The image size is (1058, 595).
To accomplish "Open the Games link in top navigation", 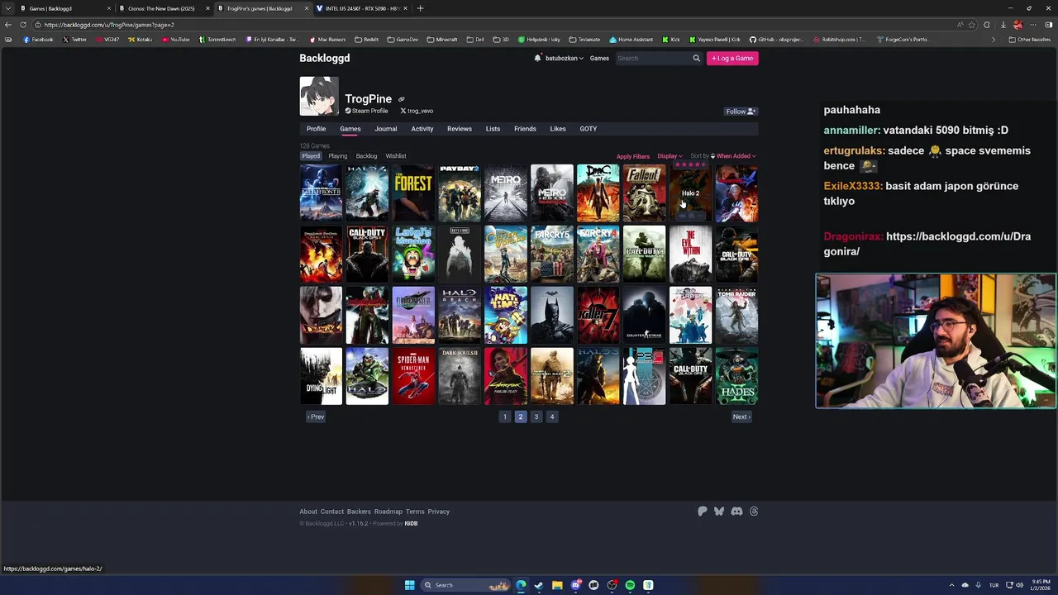I will pyautogui.click(x=599, y=58).
